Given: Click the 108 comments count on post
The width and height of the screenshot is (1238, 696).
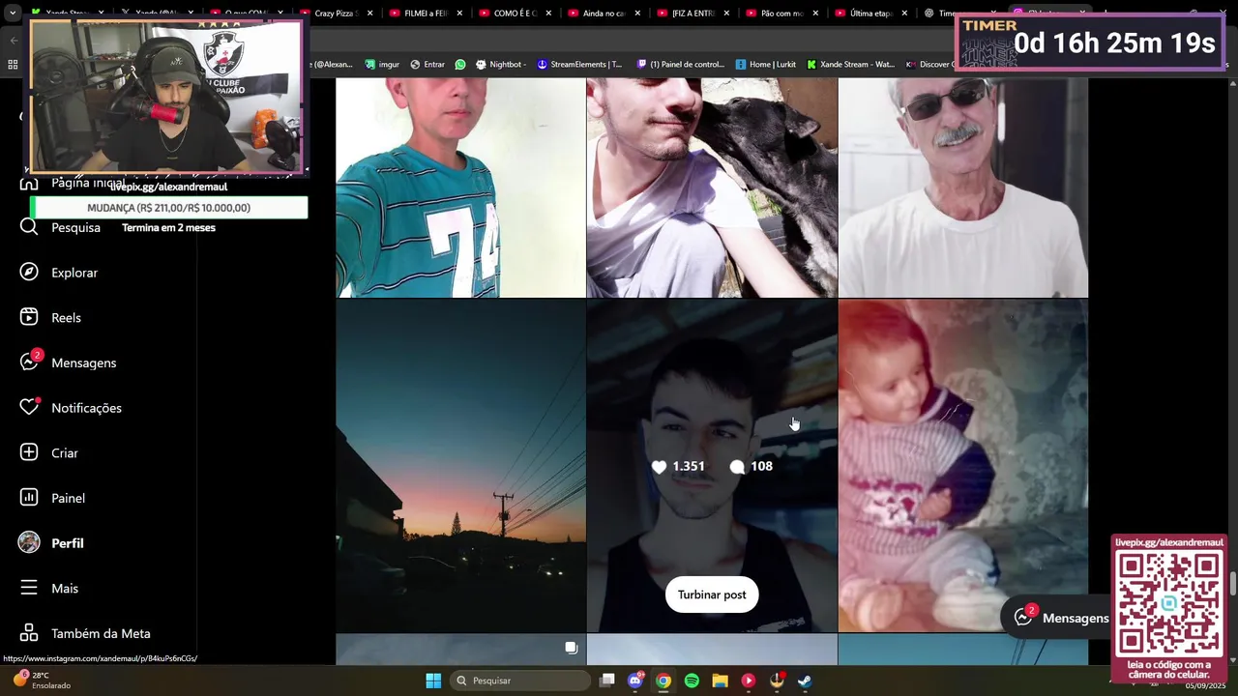Looking at the screenshot, I should click(x=752, y=466).
